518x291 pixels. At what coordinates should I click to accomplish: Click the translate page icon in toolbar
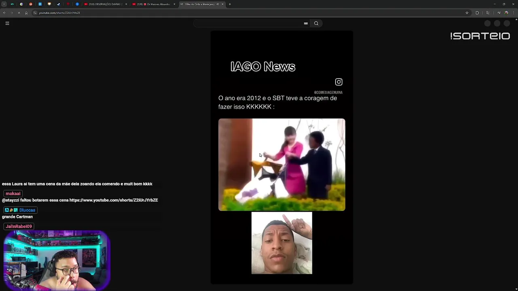(x=488, y=13)
